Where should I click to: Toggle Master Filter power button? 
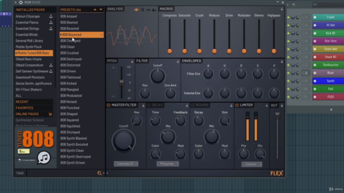109,105
